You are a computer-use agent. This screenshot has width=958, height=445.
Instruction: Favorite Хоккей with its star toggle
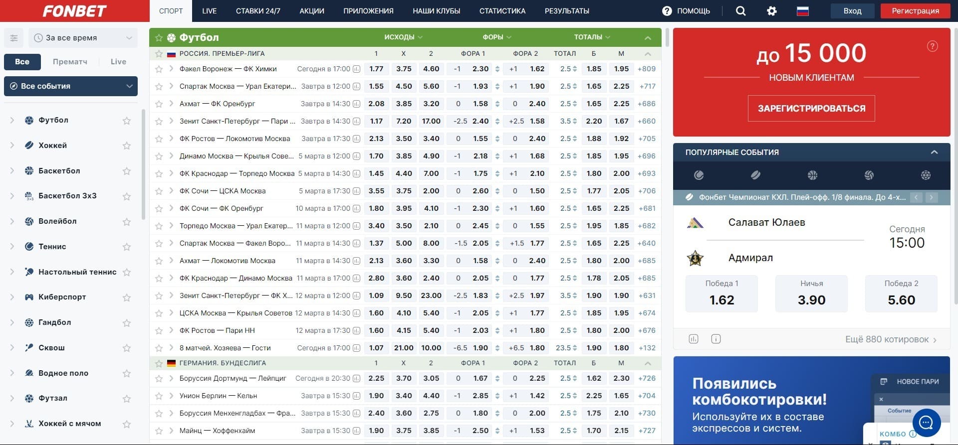coord(127,146)
